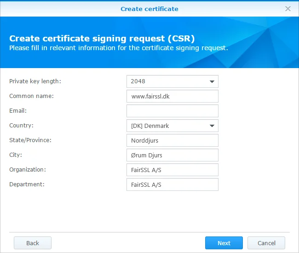Click the Create certificate title text
The width and height of the screenshot is (299, 253).
click(x=149, y=9)
